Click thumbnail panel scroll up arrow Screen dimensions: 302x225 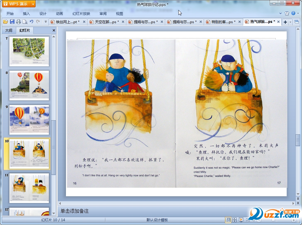(x=54, y=36)
